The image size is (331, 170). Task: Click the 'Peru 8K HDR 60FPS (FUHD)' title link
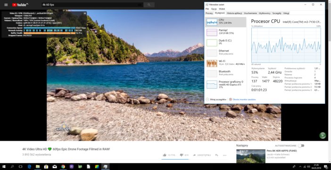282,151
